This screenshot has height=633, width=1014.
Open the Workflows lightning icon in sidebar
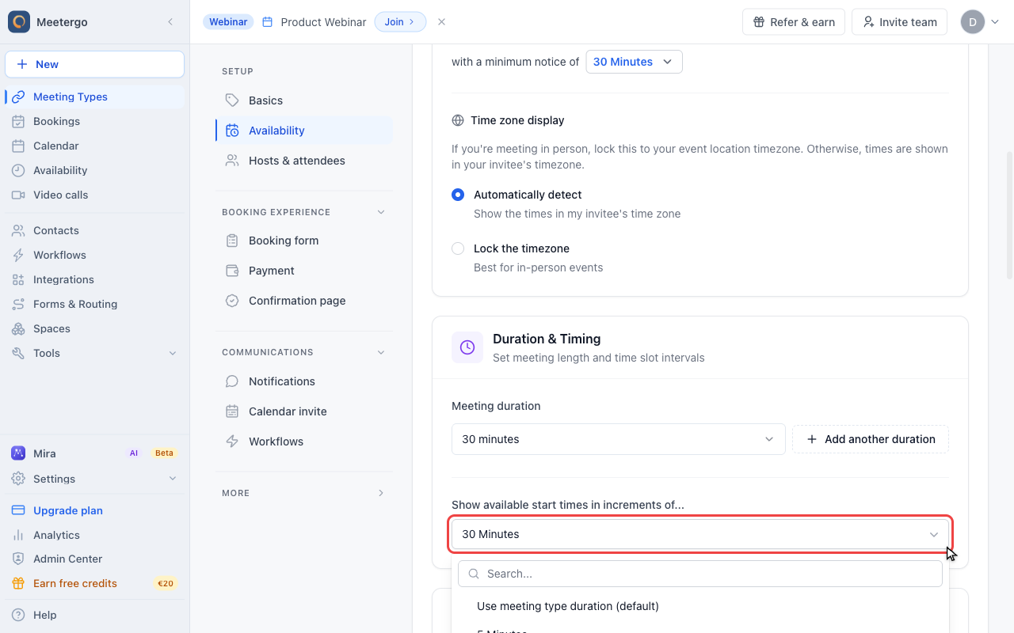[18, 255]
